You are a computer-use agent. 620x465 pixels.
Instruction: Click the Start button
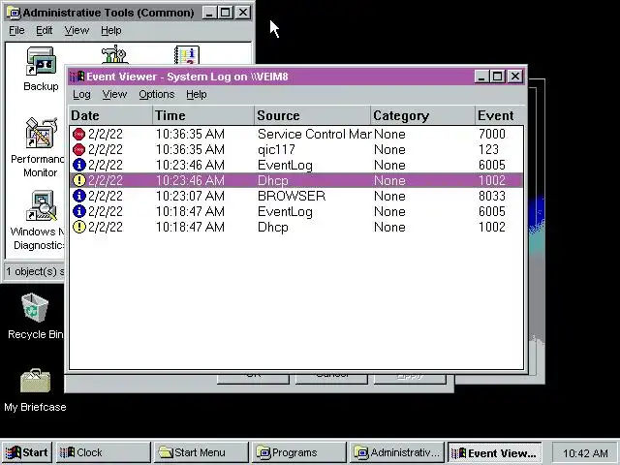tap(26, 452)
